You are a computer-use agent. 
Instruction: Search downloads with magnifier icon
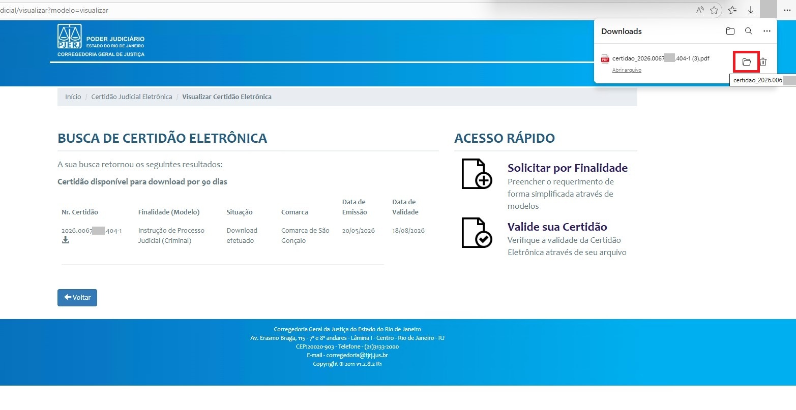click(749, 31)
